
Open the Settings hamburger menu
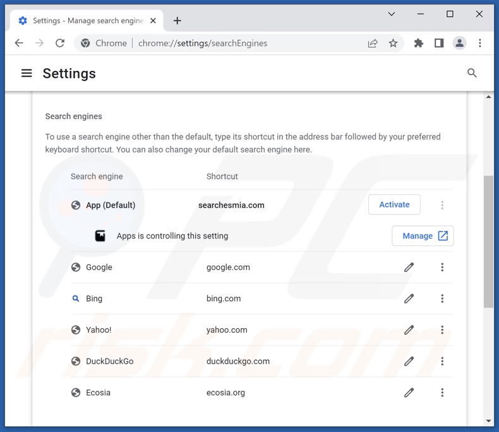27,73
